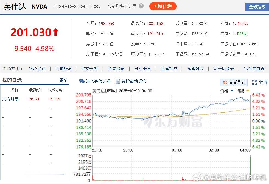Click 市盈率TTM value 56.41

204,54
